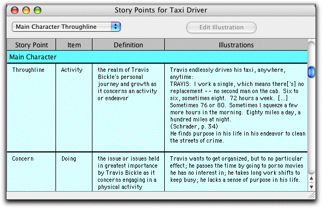The image size is (322, 208).
Task: Click the illustration 'Travis wants to get organized'
Action: (x=236, y=172)
